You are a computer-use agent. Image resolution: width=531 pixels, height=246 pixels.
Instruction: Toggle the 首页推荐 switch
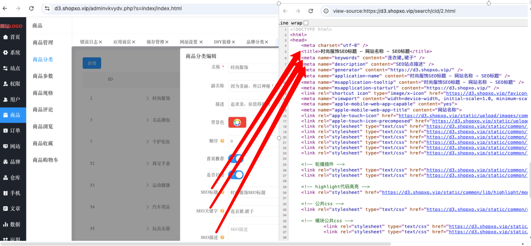(236, 159)
